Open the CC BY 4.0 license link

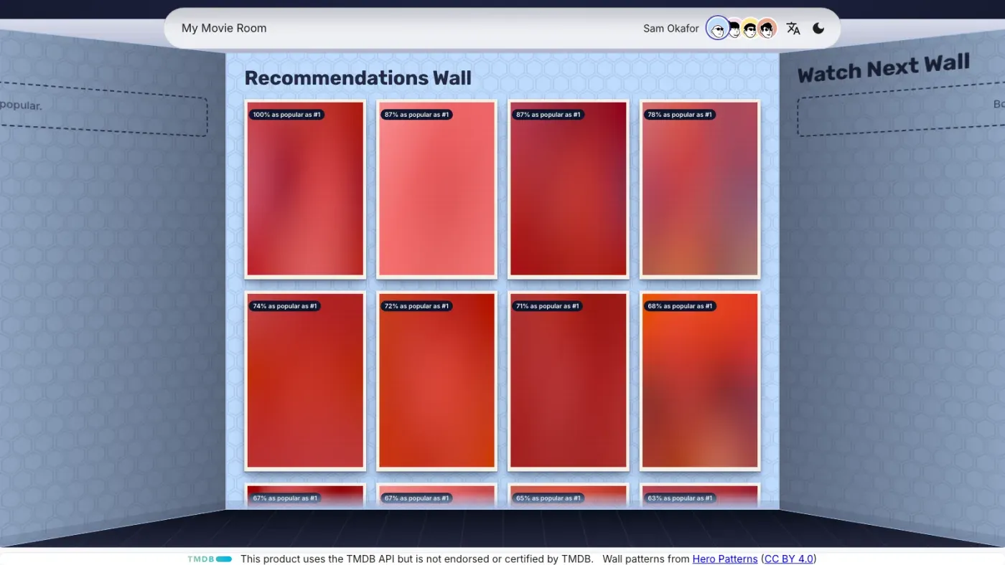pyautogui.click(x=789, y=559)
